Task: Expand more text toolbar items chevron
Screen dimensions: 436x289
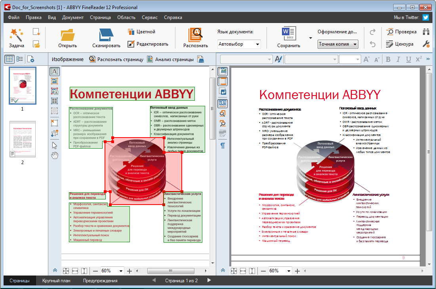Action: coord(428,59)
